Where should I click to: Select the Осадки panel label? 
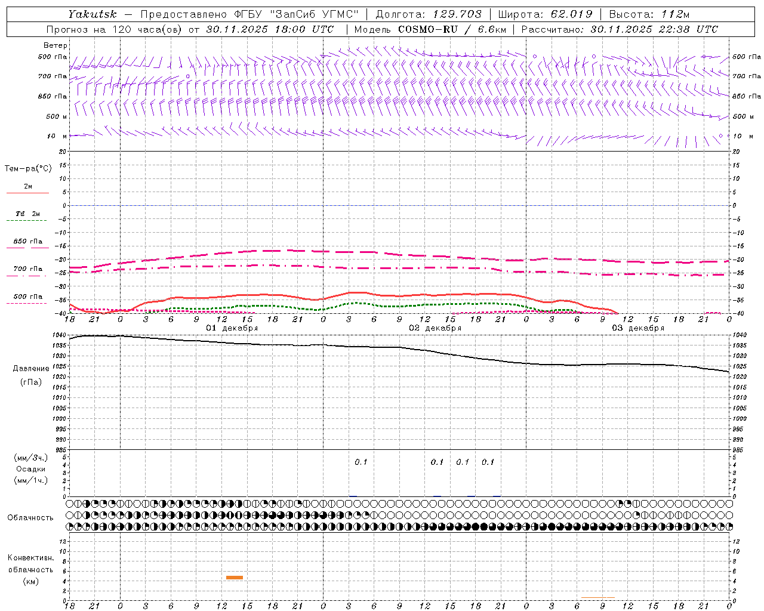tap(30, 469)
